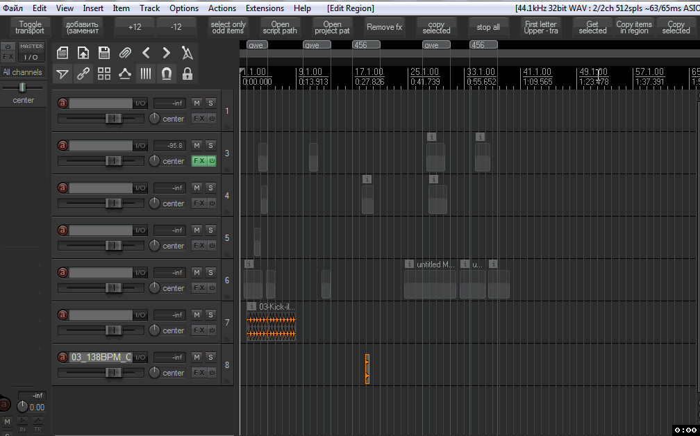
Task: Open the Actions menu
Action: pos(222,8)
